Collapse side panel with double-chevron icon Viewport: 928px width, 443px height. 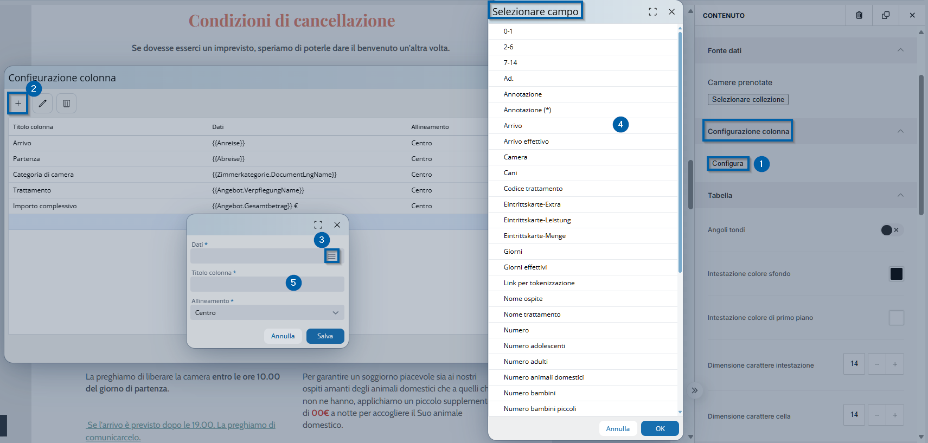[694, 390]
